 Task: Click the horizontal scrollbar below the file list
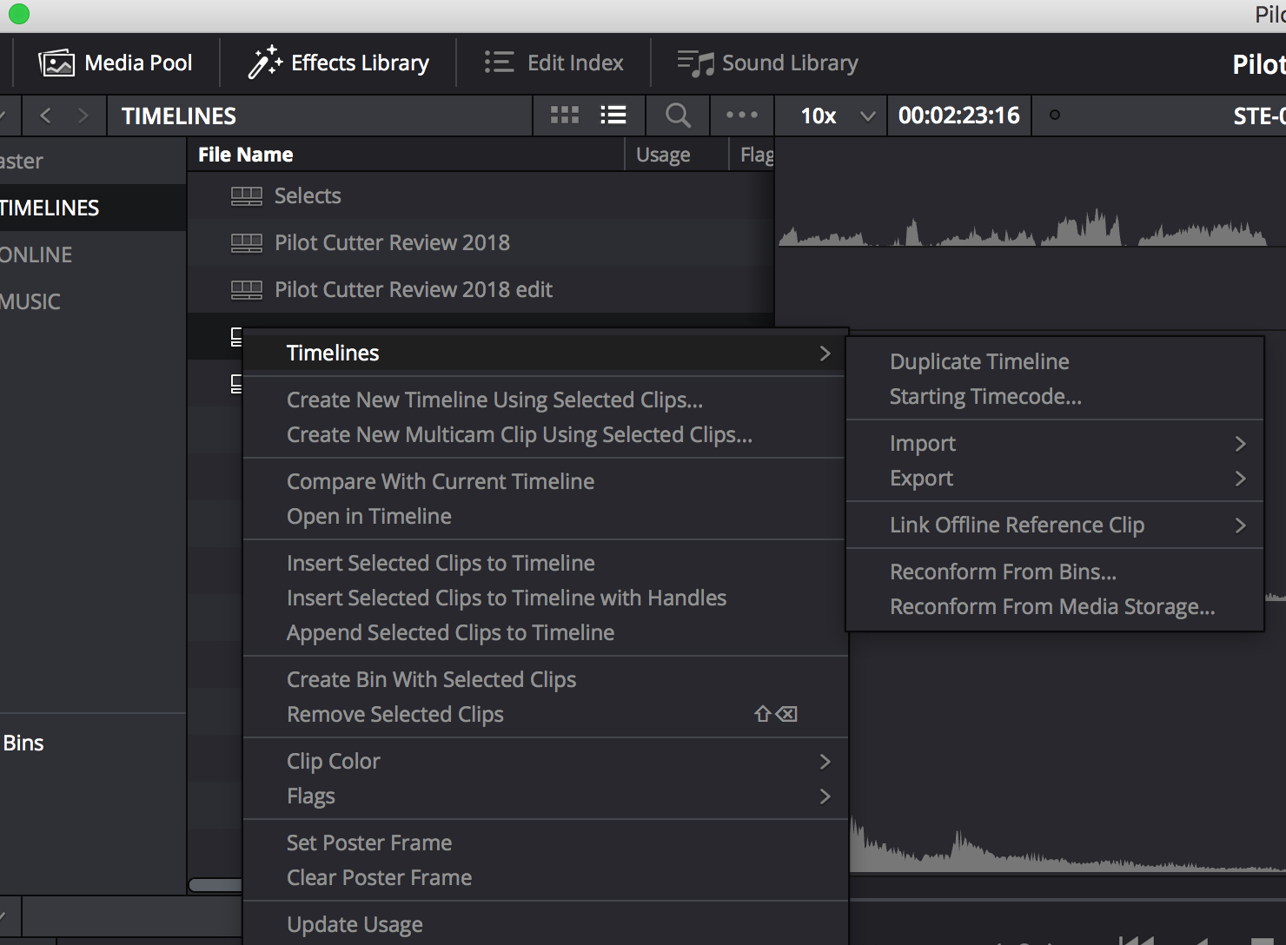click(x=215, y=885)
